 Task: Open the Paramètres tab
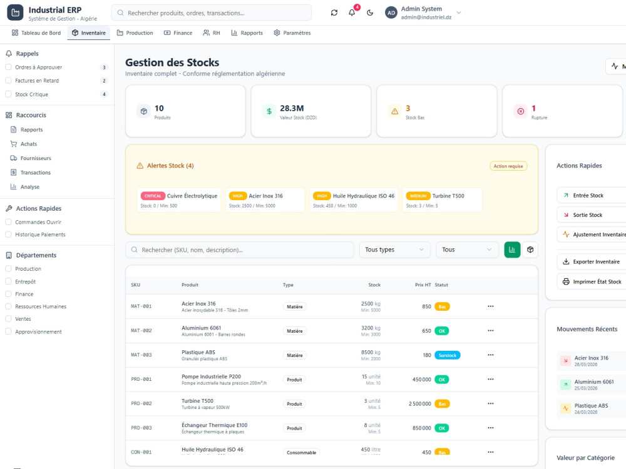coord(292,33)
